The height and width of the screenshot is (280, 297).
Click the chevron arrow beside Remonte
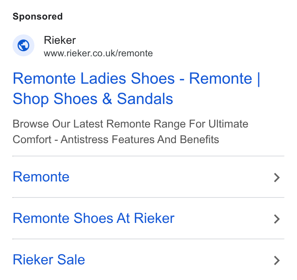pyautogui.click(x=277, y=178)
